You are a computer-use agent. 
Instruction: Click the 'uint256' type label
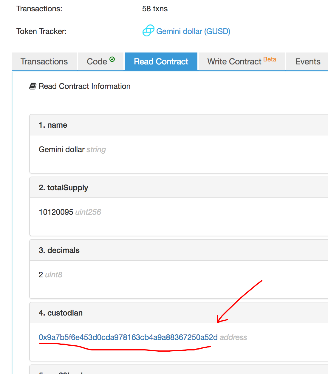click(x=88, y=212)
